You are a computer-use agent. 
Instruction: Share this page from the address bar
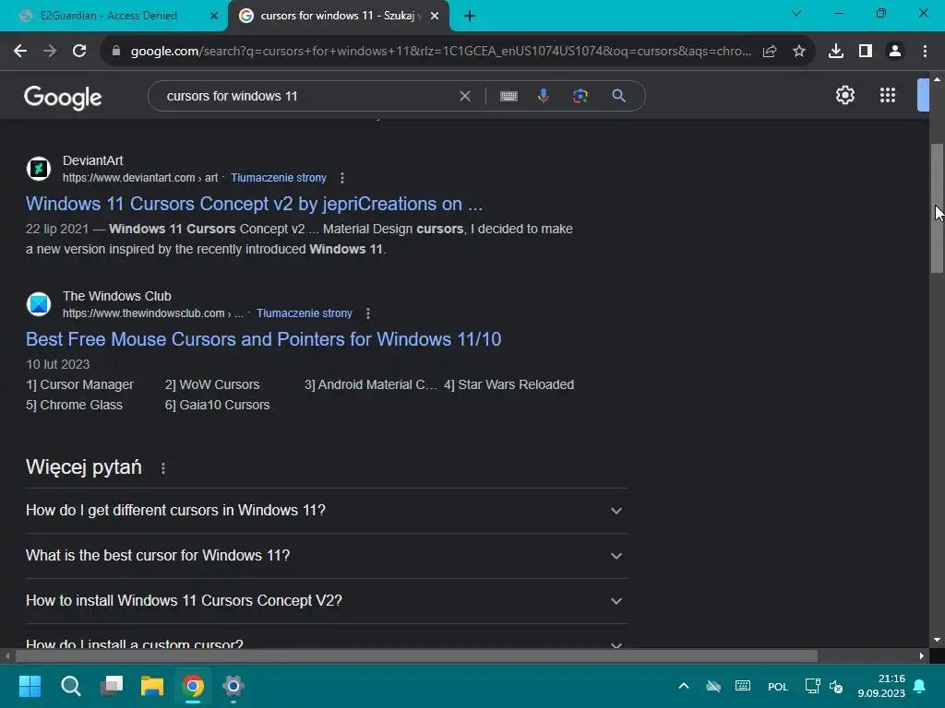tap(770, 52)
